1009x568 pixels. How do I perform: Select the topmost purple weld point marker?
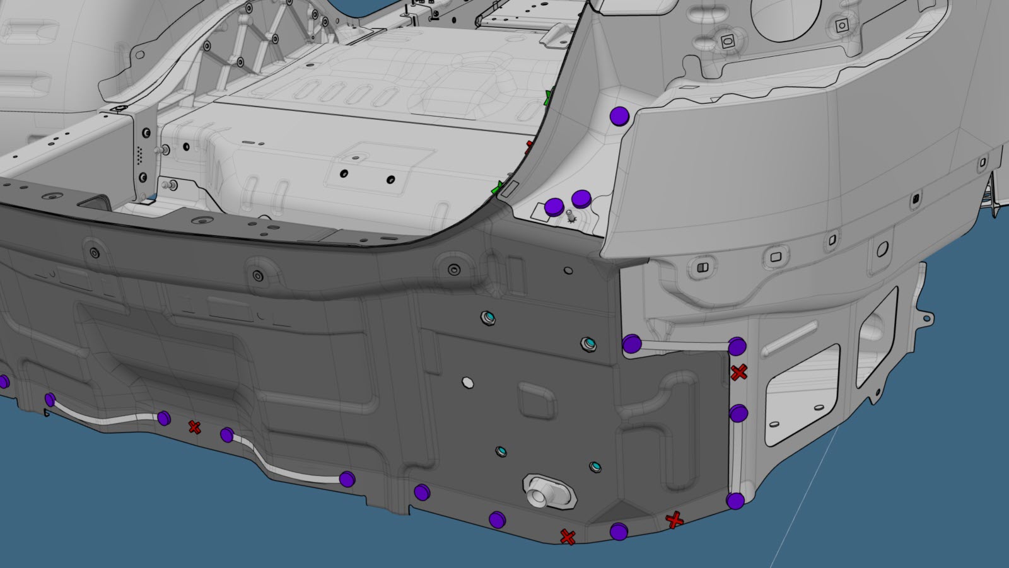[620, 116]
